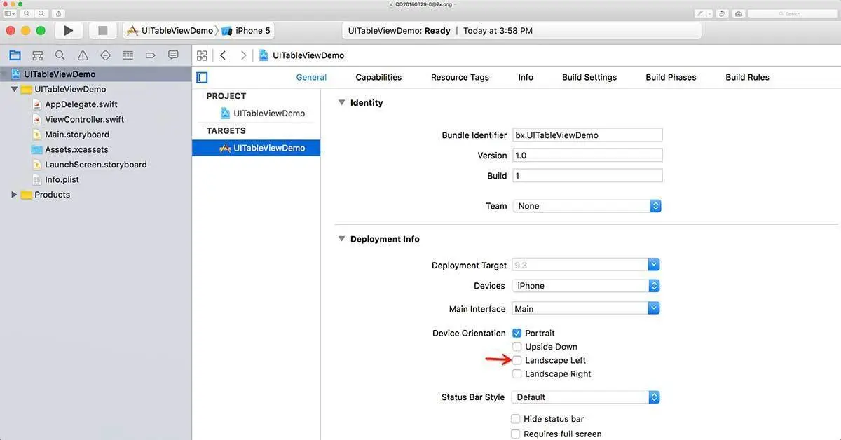Select UITableViewDemo under TARGETS

(x=257, y=148)
